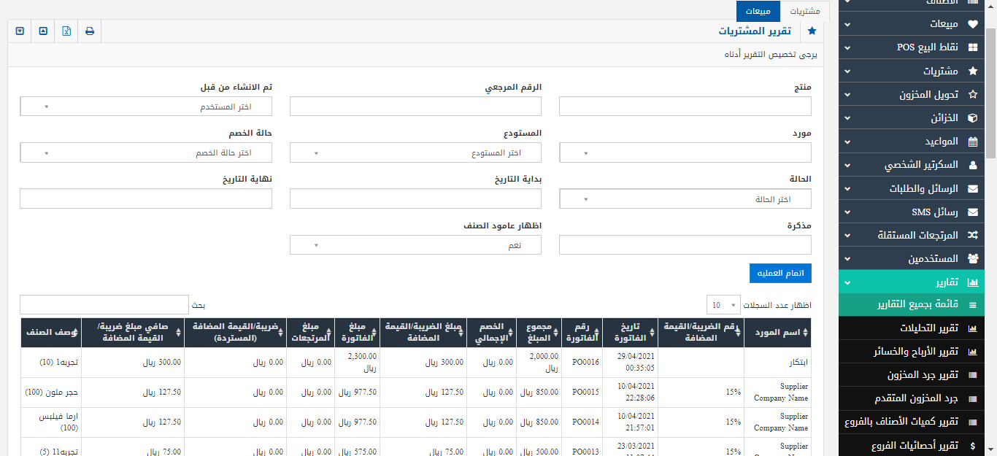
Task: Click the print report icon
Action: [90, 31]
